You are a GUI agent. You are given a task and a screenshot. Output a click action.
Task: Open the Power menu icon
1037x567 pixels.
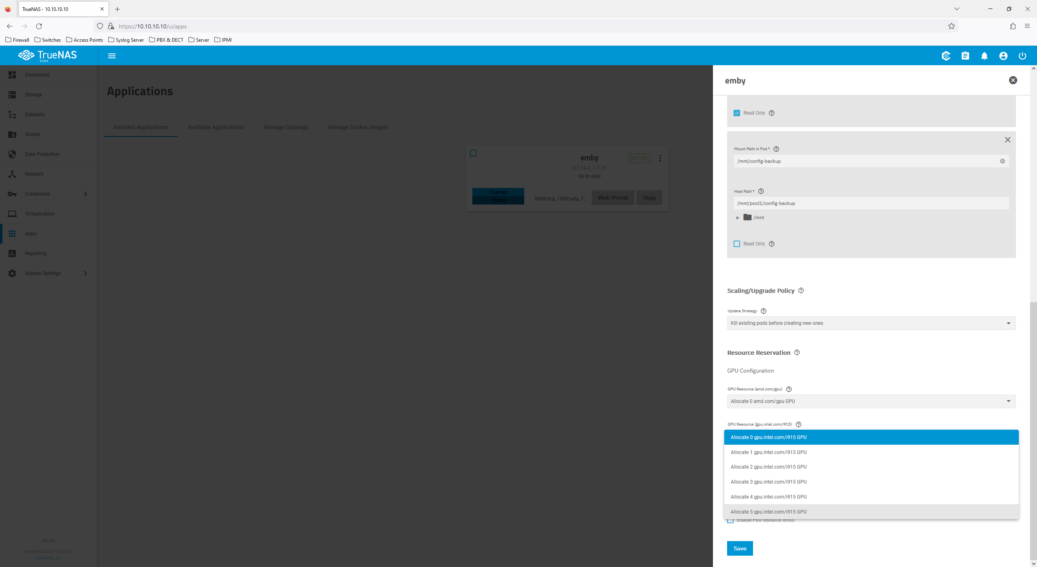1022,56
